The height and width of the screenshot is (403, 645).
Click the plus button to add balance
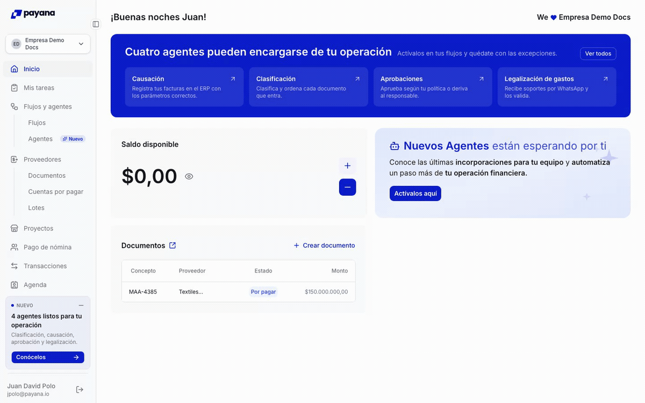point(347,165)
